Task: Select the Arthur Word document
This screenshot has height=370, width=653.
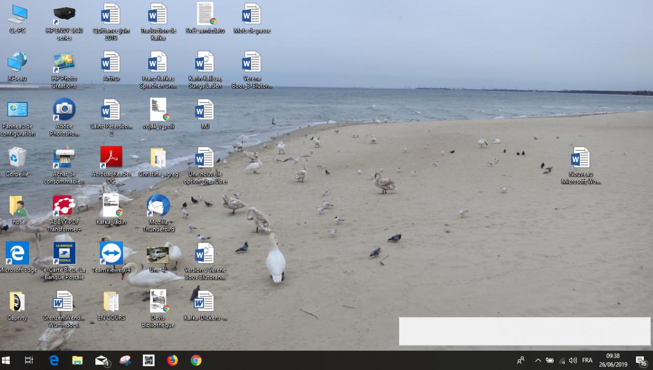Action: click(x=111, y=67)
